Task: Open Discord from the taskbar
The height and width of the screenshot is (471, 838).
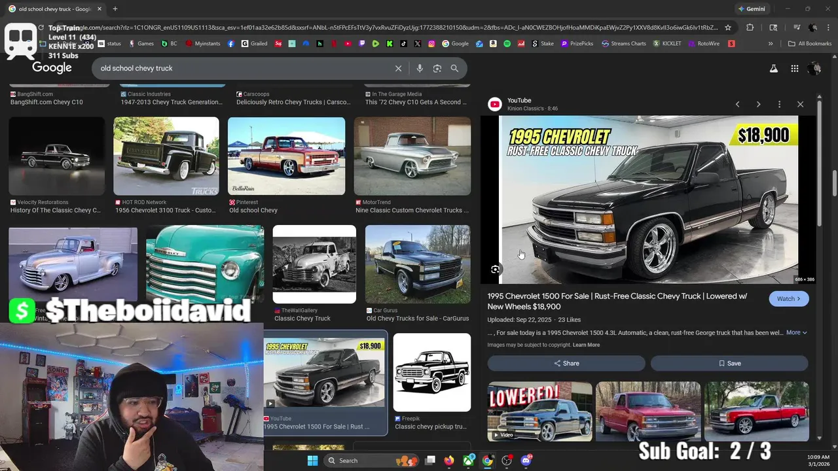Action: [x=526, y=461]
